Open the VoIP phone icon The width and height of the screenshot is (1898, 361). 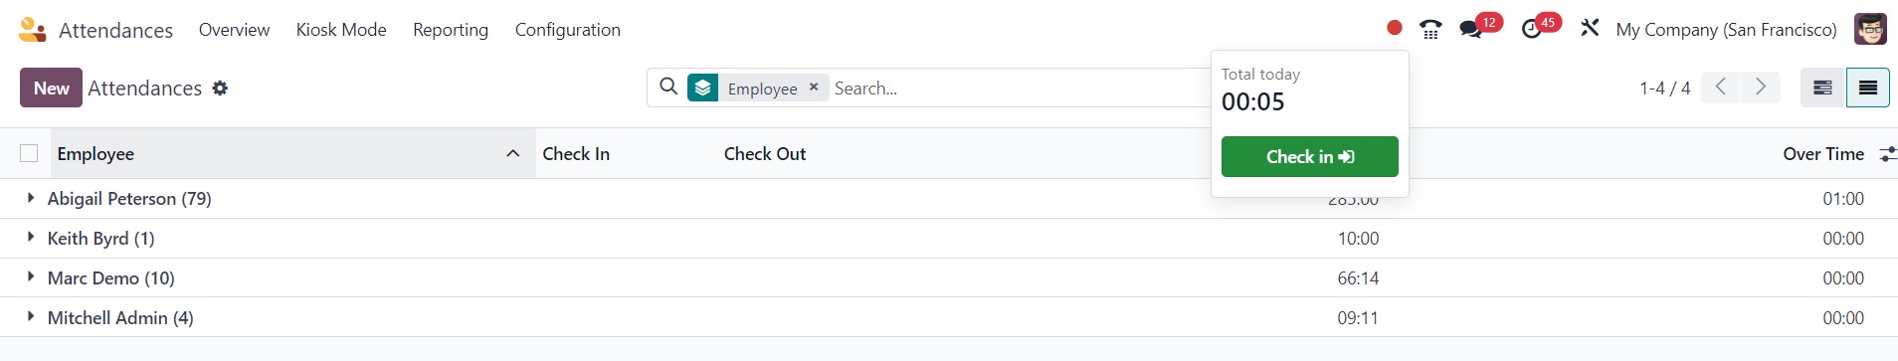pyautogui.click(x=1430, y=29)
